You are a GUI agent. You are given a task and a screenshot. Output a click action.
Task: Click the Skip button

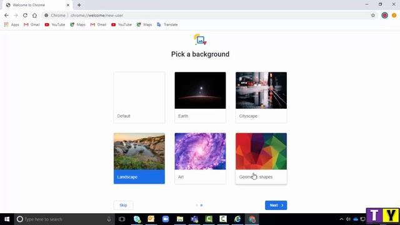point(123,206)
